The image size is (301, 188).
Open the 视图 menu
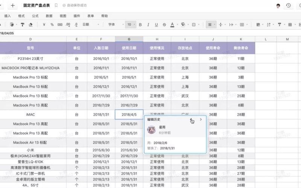pos(63,16)
